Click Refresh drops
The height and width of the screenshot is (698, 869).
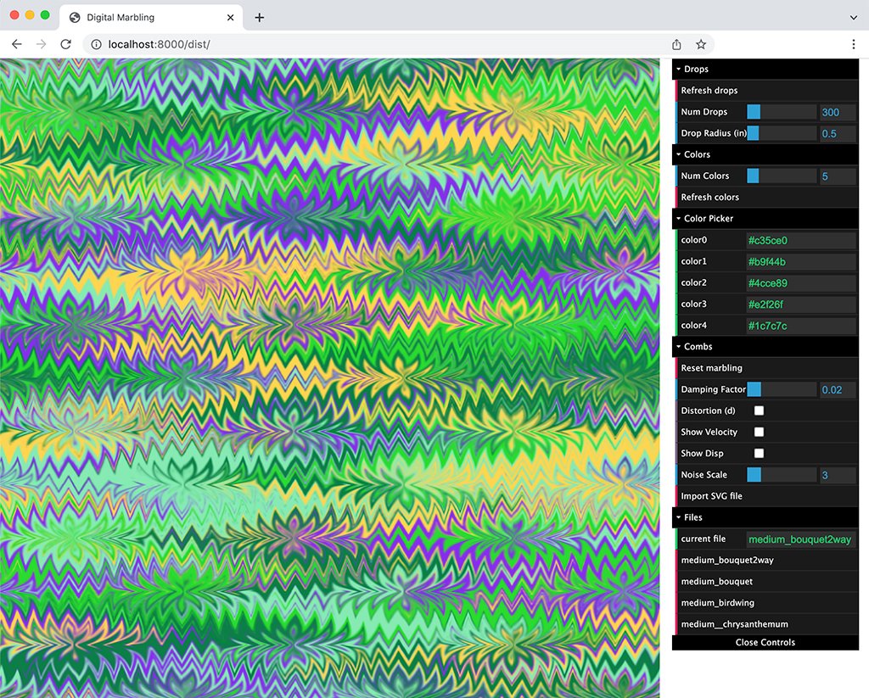pos(765,90)
